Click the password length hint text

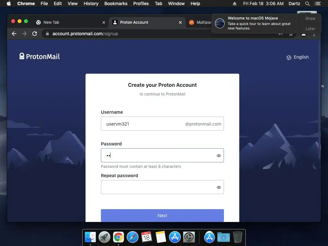(x=141, y=167)
